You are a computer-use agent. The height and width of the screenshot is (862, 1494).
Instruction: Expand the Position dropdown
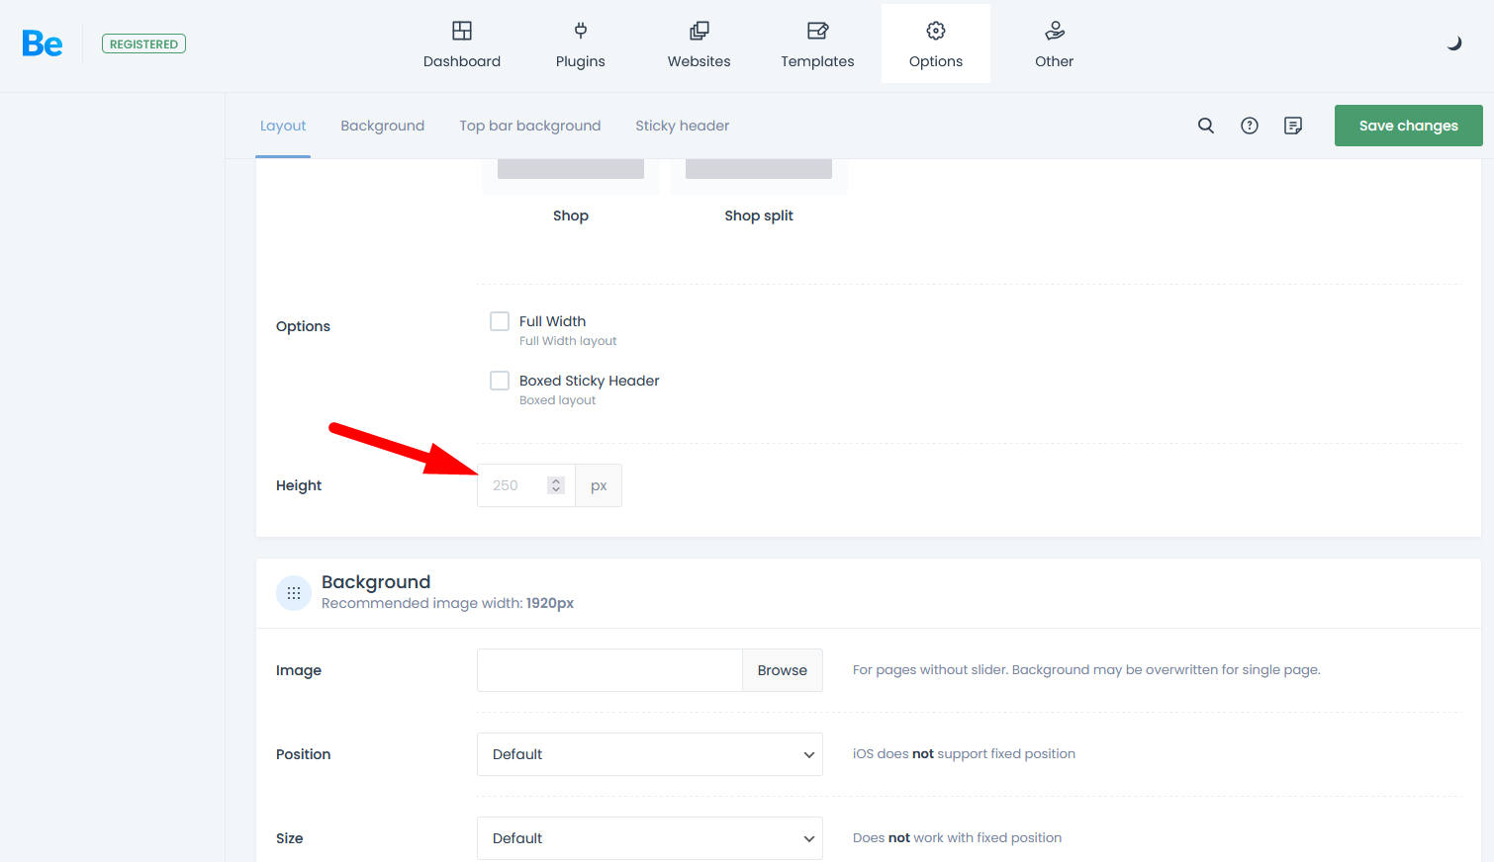(649, 754)
